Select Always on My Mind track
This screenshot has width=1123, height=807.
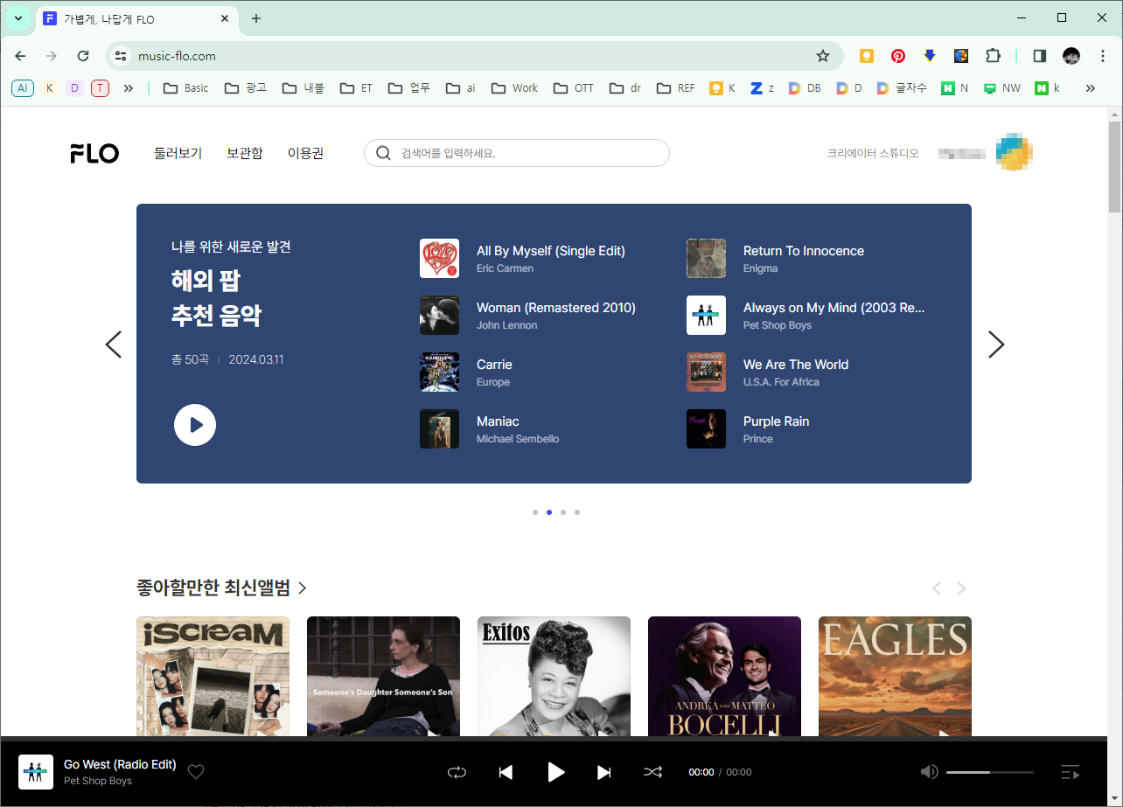point(834,308)
